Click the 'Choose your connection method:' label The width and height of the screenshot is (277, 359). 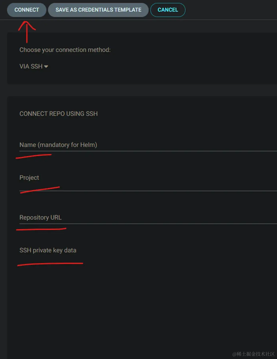tap(65, 50)
